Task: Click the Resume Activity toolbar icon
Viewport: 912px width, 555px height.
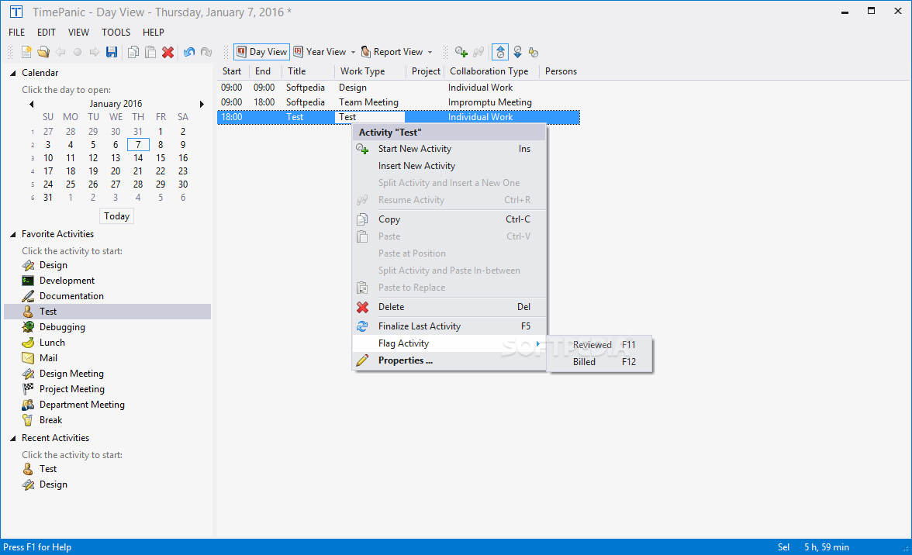Action: (x=478, y=52)
